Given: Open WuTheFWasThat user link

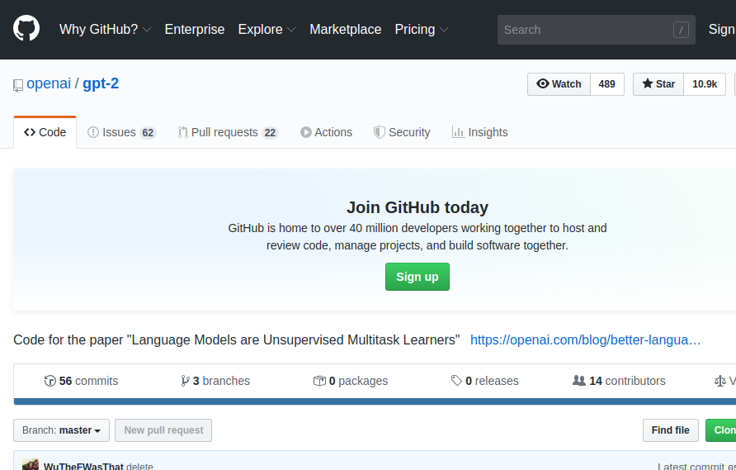Looking at the screenshot, I should point(83,466).
